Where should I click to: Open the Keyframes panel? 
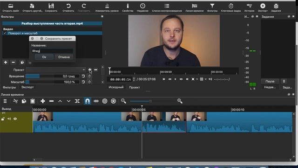231,7
